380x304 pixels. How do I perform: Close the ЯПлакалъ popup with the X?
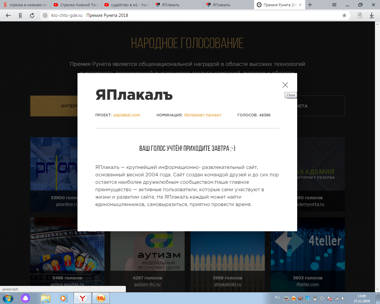pos(285,85)
